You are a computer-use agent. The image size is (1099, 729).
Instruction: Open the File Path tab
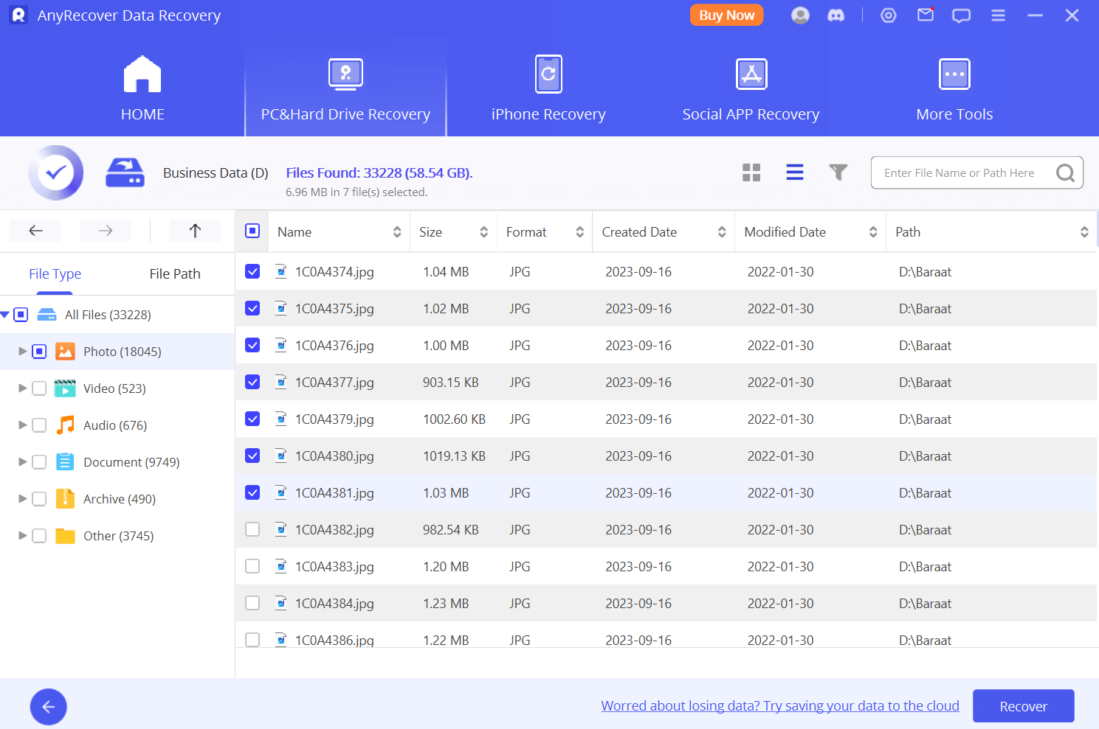tap(174, 273)
